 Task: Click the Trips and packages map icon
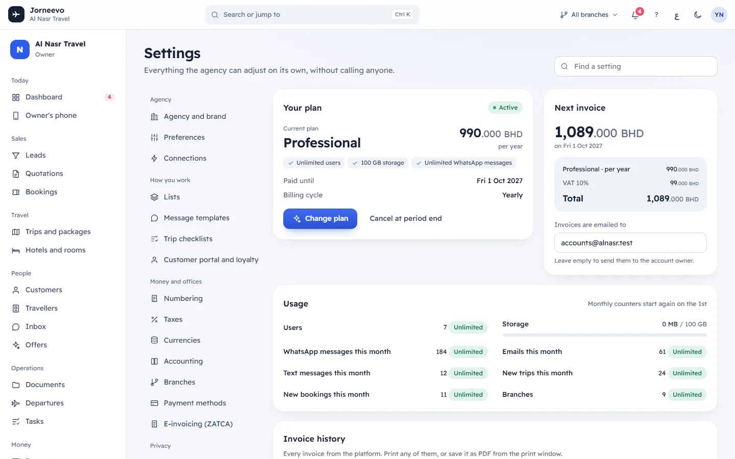click(x=16, y=232)
